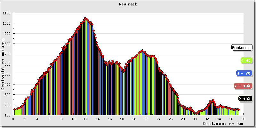Click the 500 value on the elevation axis
The width and height of the screenshot is (256, 128).
pyautogui.click(x=7, y=74)
